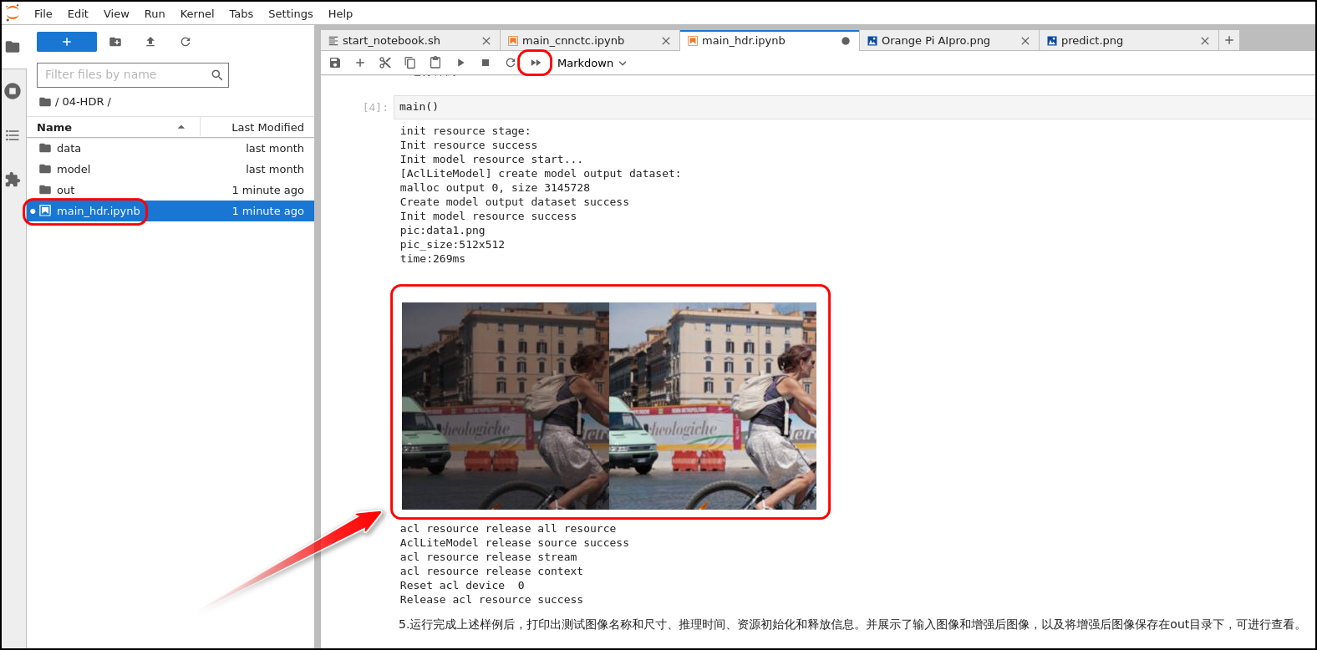Create a new folder in file browser
The height and width of the screenshot is (650, 1317).
click(x=115, y=42)
